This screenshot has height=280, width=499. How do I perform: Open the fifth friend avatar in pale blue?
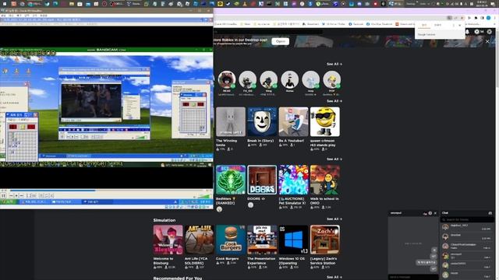[310, 79]
